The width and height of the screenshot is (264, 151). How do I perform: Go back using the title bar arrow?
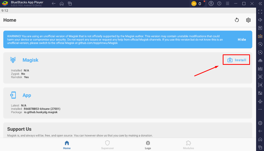54,4
